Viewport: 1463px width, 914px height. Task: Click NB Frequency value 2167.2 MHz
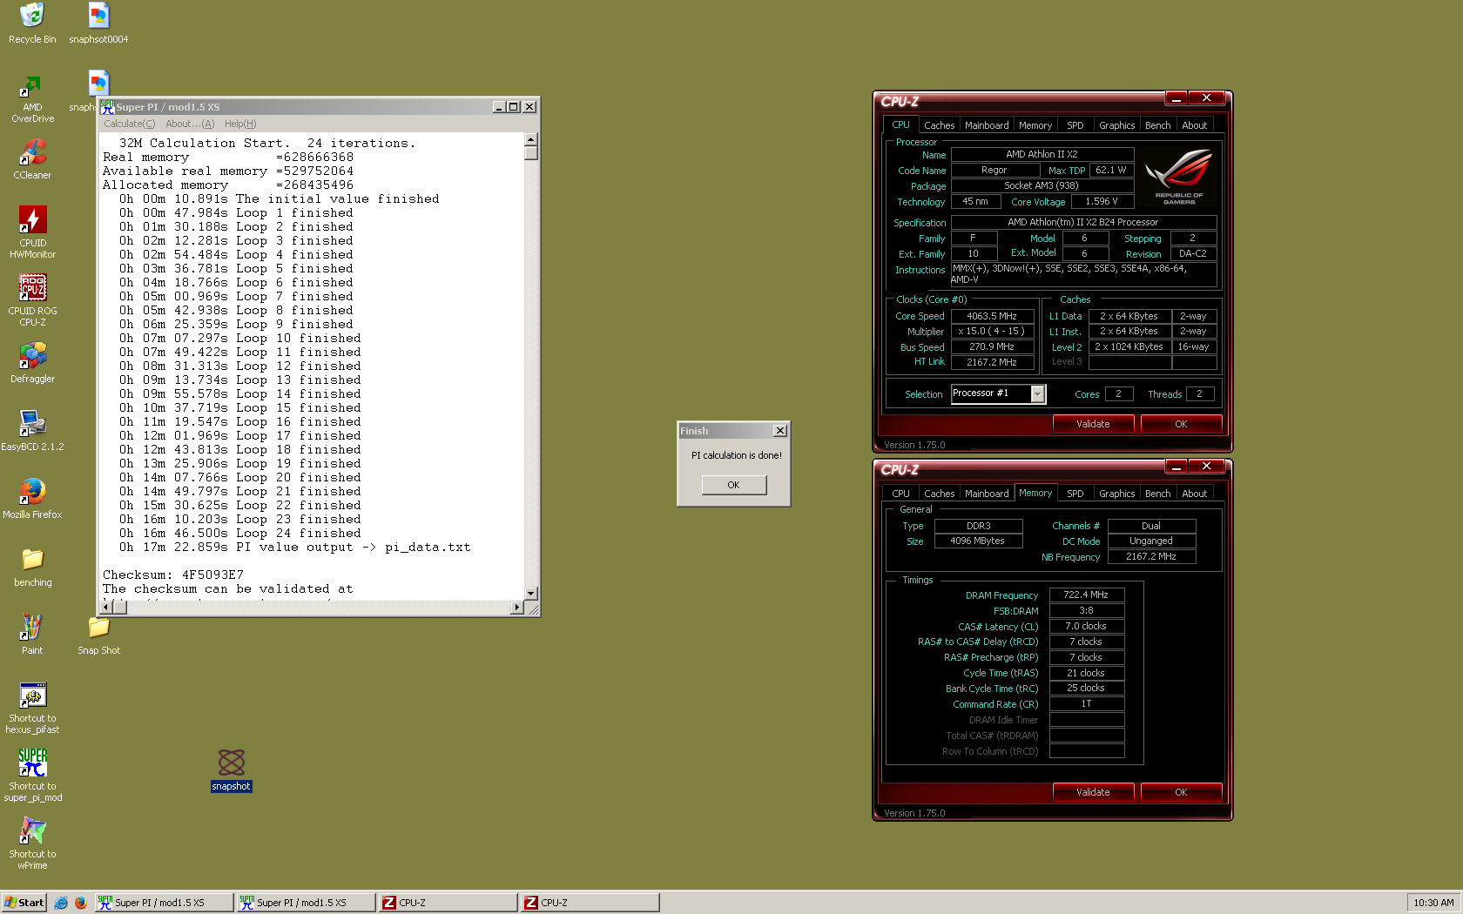[1151, 557]
